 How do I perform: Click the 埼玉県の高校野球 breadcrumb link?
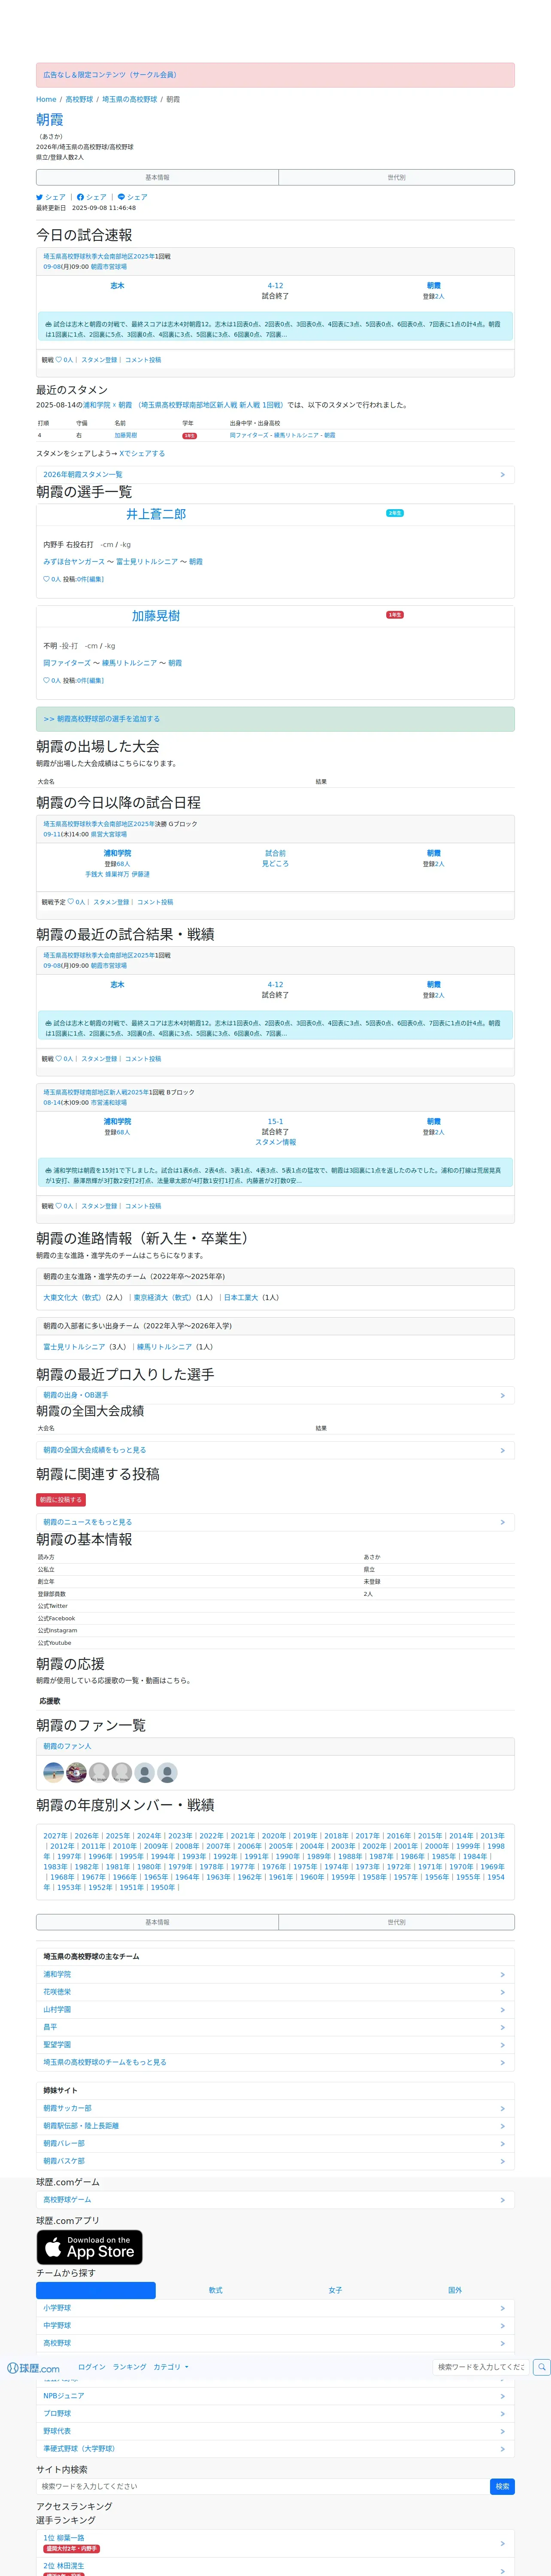click(130, 99)
